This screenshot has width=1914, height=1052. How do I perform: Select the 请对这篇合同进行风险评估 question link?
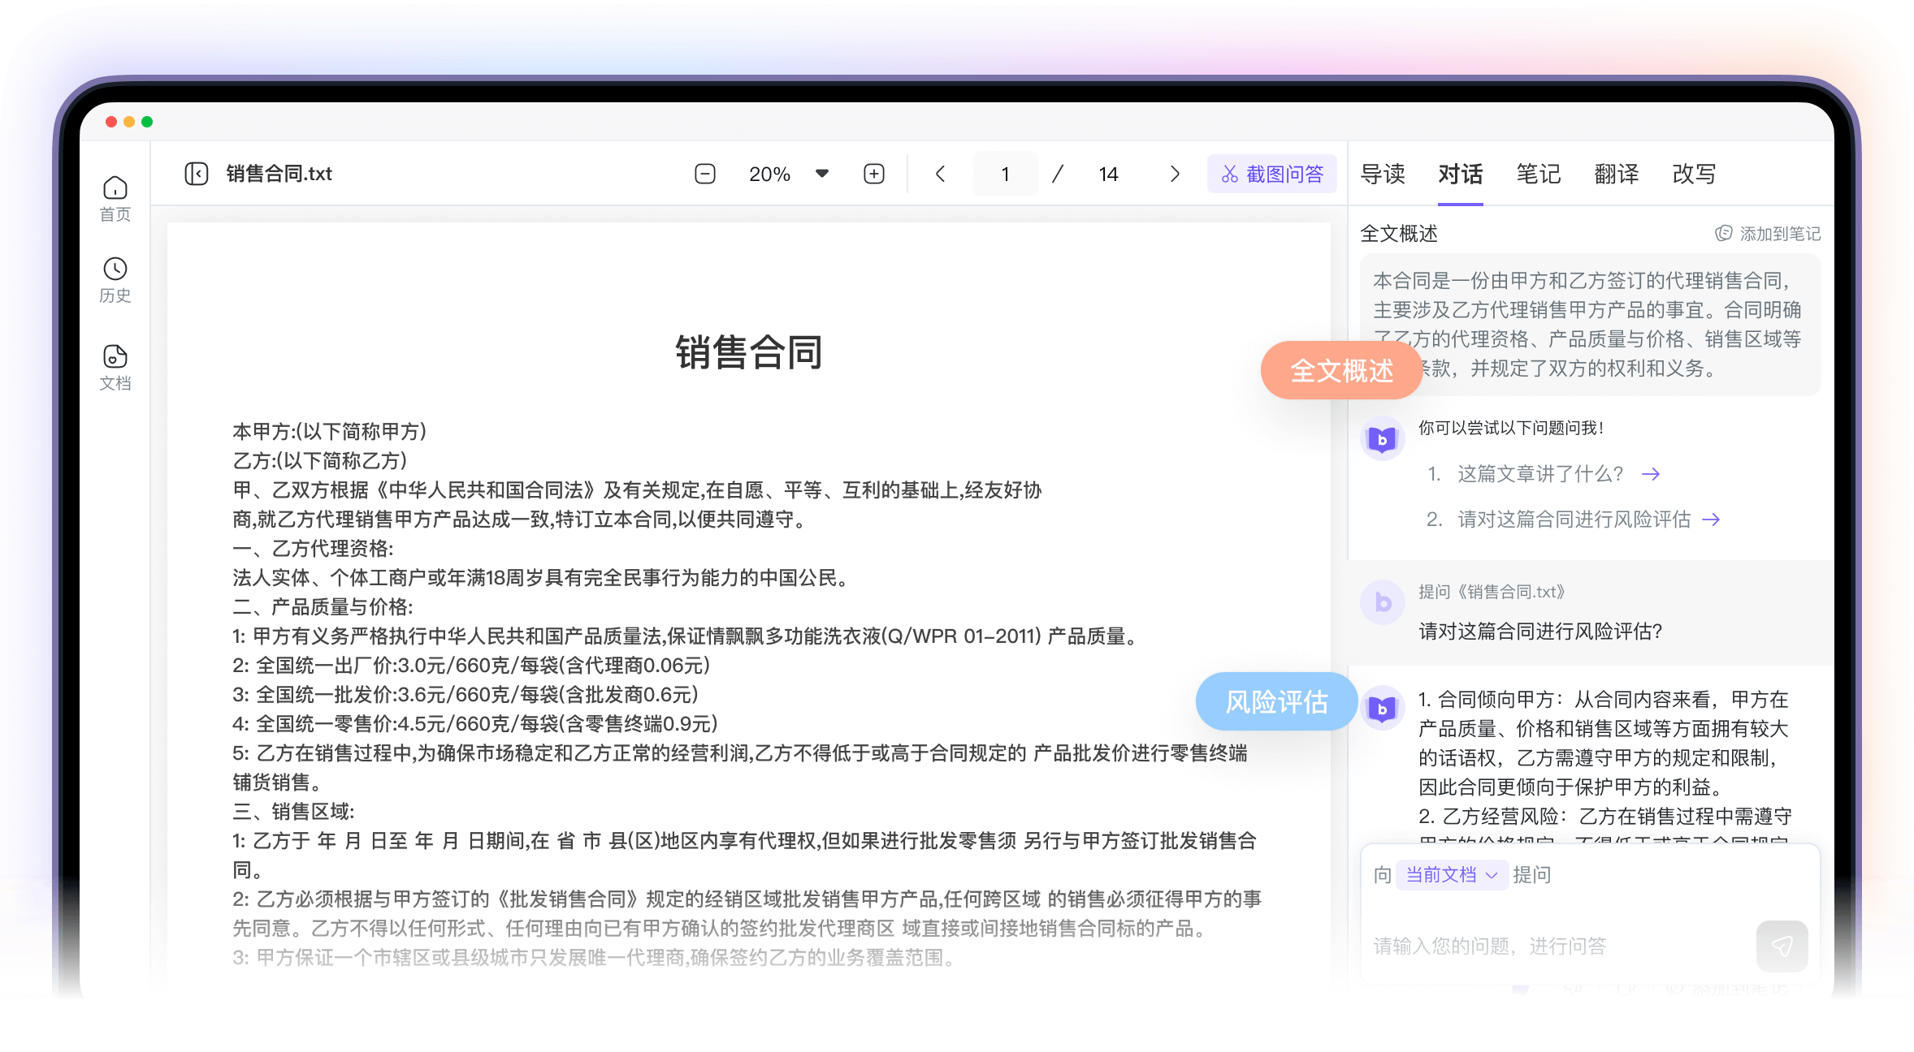click(1574, 520)
